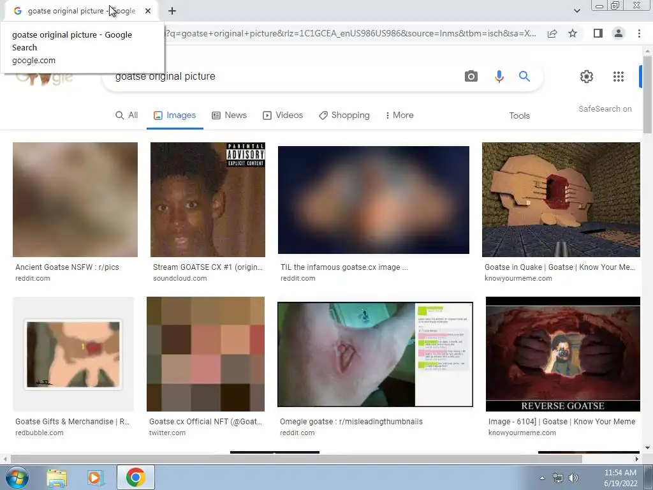Select the Images tab
Screen dimensions: 653x490
coord(175,115)
